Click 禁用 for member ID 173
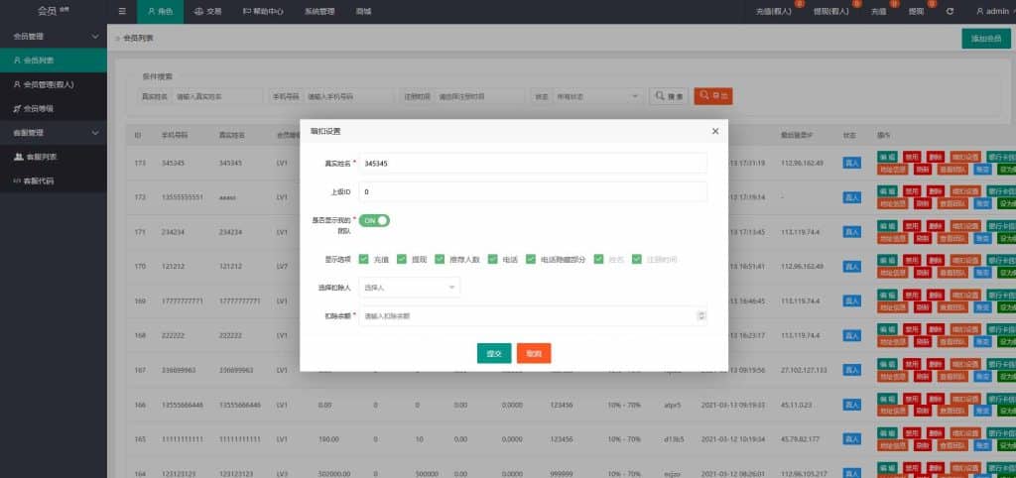This screenshot has height=478, width=1016. coord(912,157)
